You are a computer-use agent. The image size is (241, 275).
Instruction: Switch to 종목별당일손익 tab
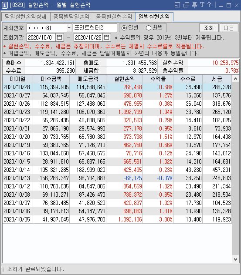pos(71,17)
